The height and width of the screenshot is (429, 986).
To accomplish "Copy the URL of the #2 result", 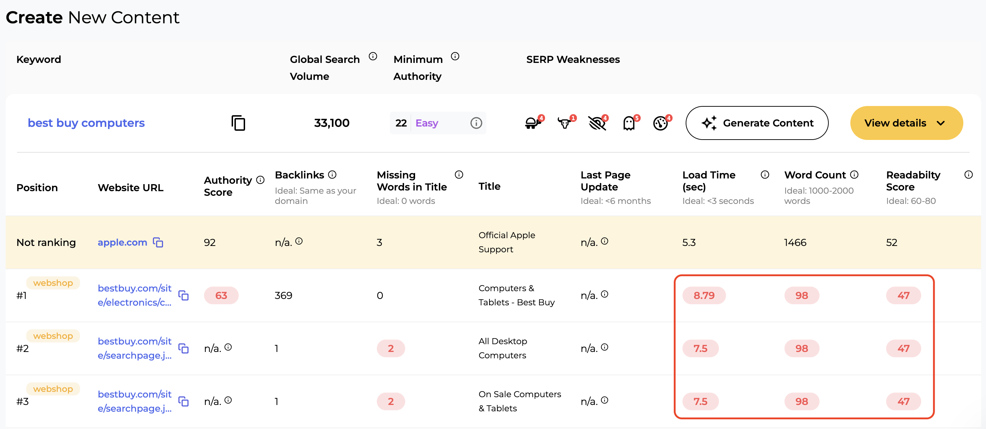I will click(183, 348).
